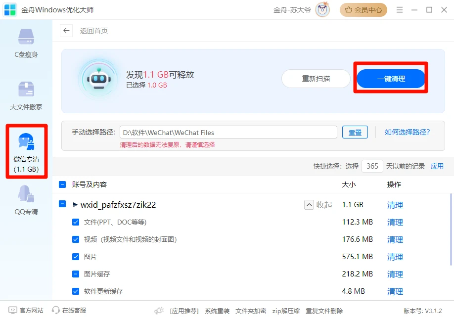The height and width of the screenshot is (320, 454).
Task: Open the QQ专清 cleaner tab
Action: point(26,200)
